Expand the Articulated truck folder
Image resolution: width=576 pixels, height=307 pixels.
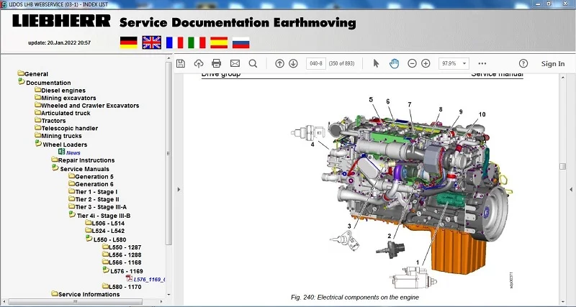click(63, 113)
